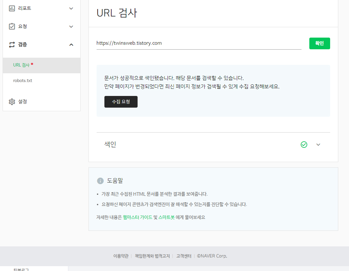Click the URL input field
The height and width of the screenshot is (271, 349).
click(x=198, y=43)
